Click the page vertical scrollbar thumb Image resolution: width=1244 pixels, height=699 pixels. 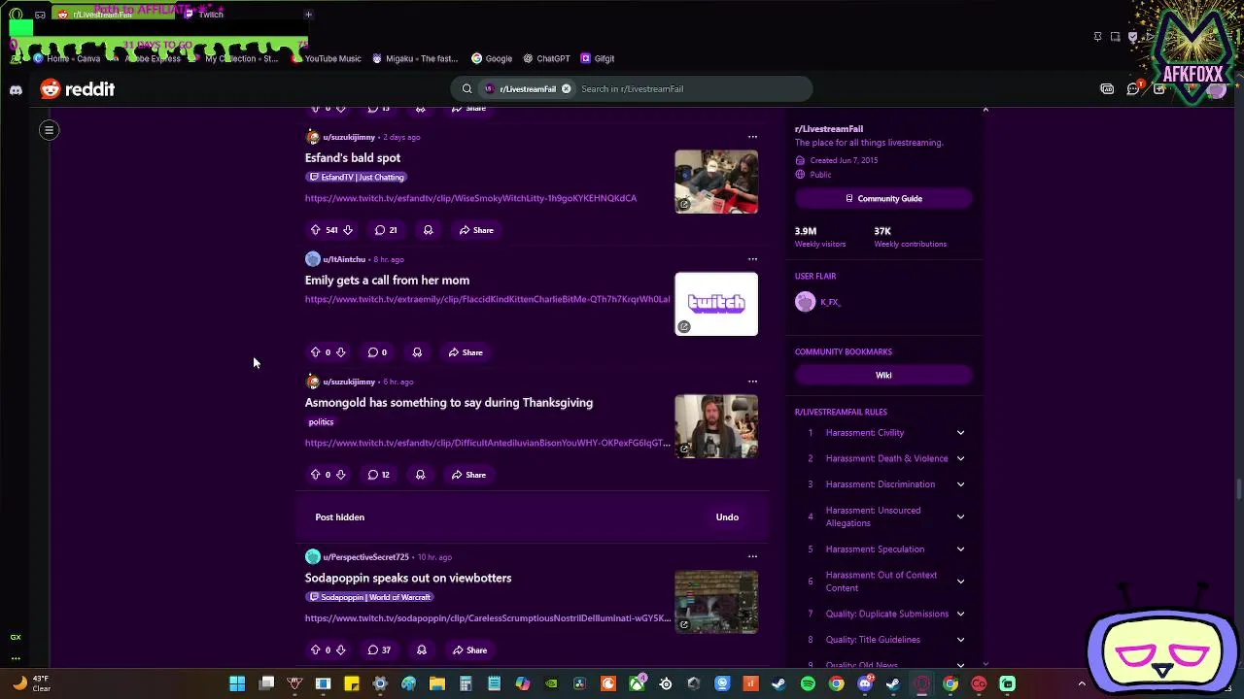coord(1238,489)
